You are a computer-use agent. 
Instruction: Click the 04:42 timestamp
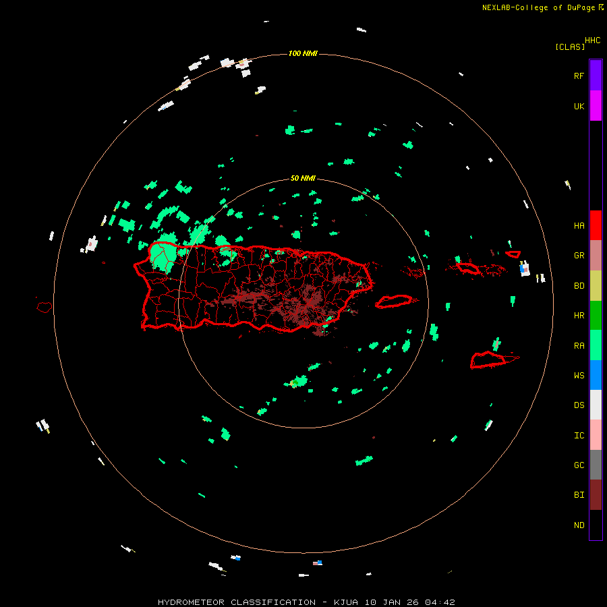[440, 602]
